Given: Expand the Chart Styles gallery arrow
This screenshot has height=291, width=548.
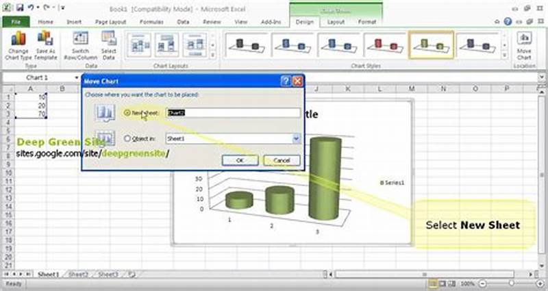Looking at the screenshot, I should (x=504, y=55).
